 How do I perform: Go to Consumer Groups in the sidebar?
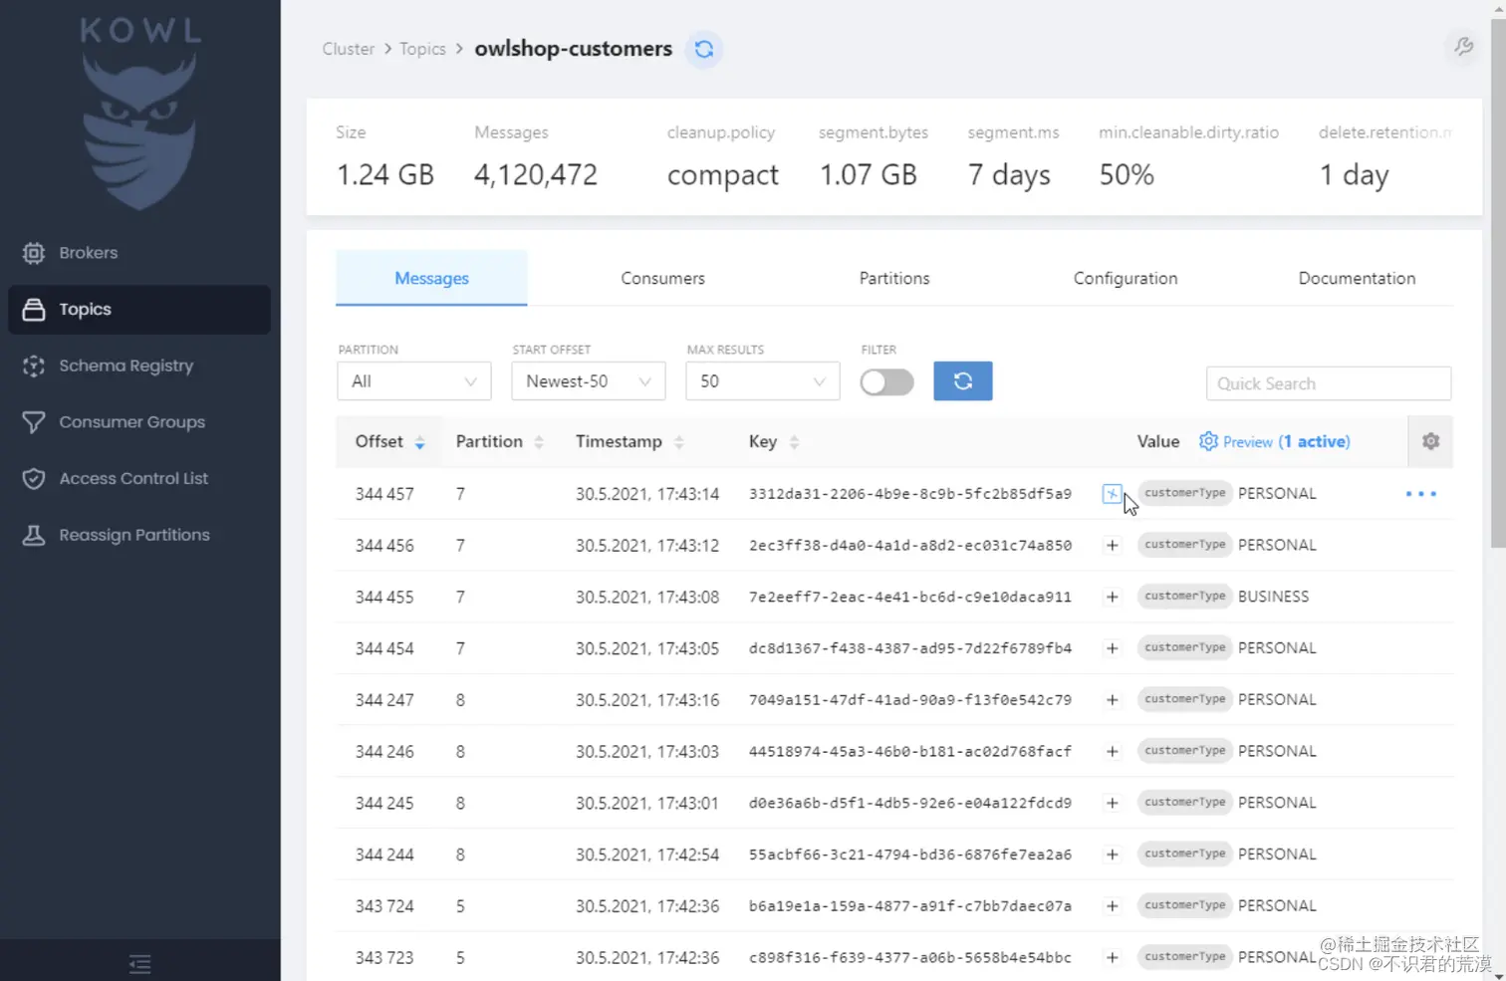114,422
